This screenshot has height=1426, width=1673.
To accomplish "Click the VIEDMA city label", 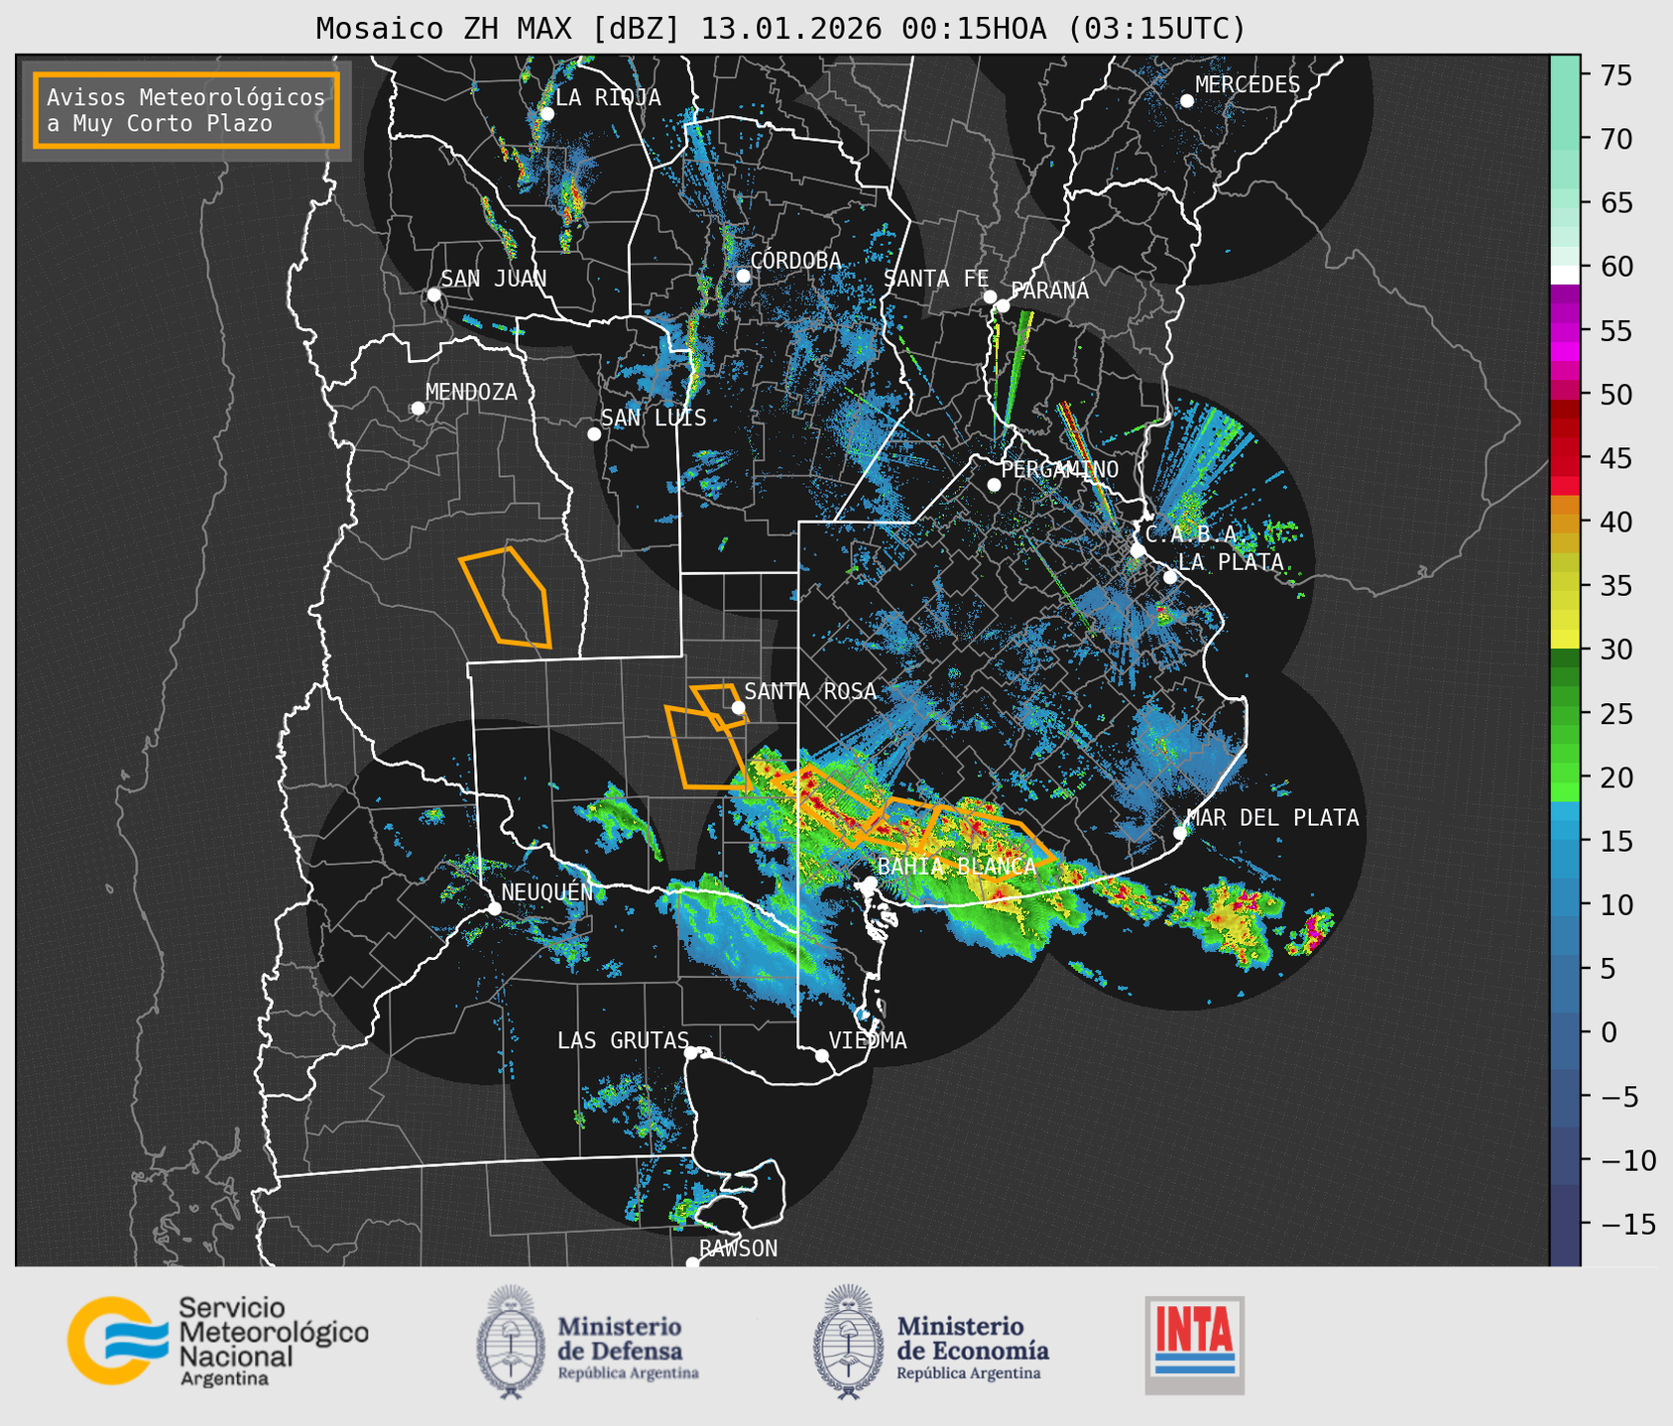I will [x=868, y=1040].
